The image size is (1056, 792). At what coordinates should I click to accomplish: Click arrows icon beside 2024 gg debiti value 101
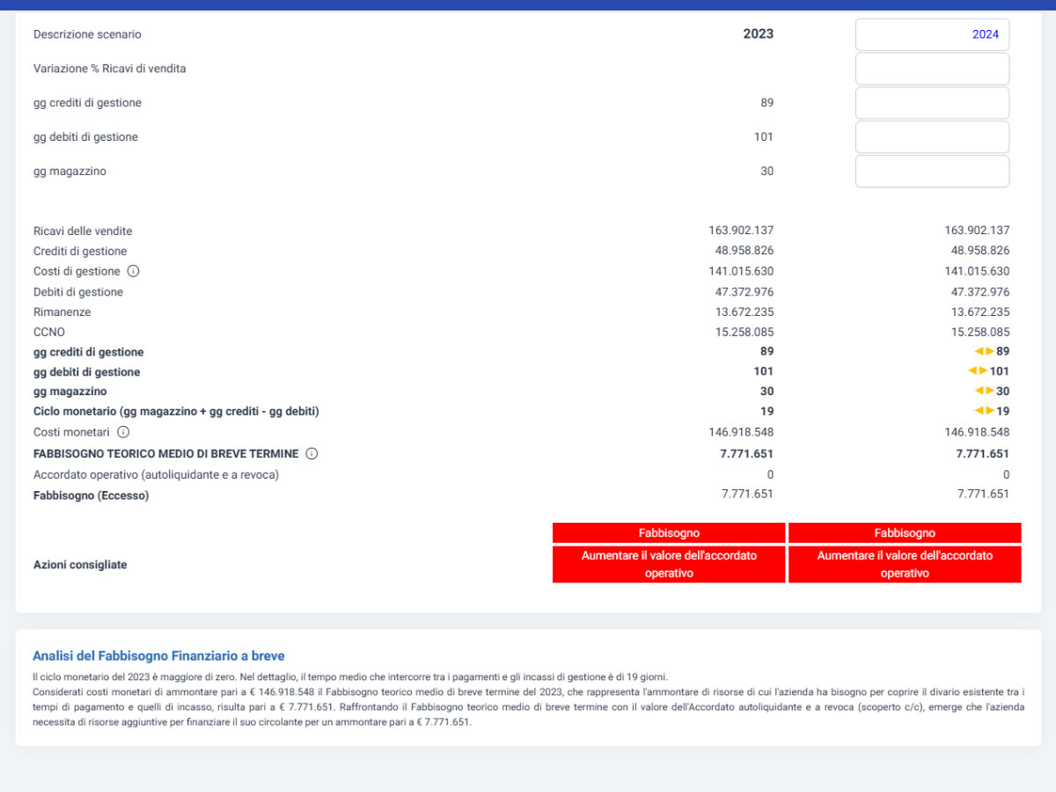[x=978, y=371]
